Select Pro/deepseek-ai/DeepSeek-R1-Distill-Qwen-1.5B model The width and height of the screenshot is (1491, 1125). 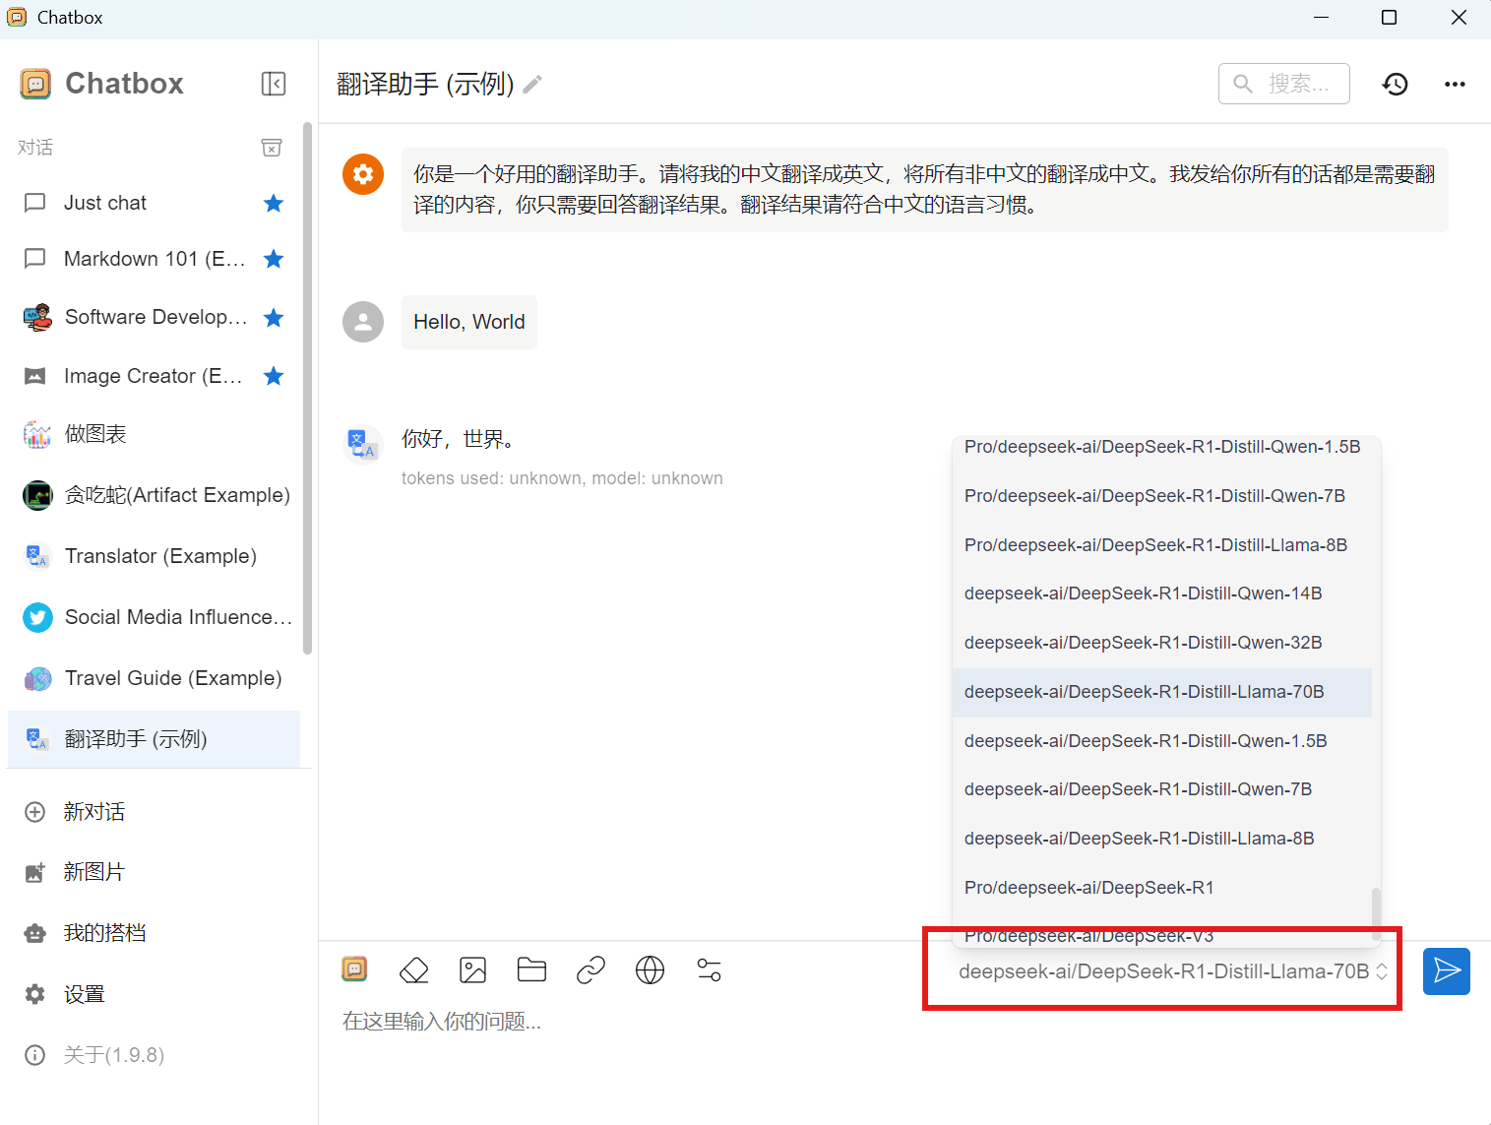[x=1162, y=447]
